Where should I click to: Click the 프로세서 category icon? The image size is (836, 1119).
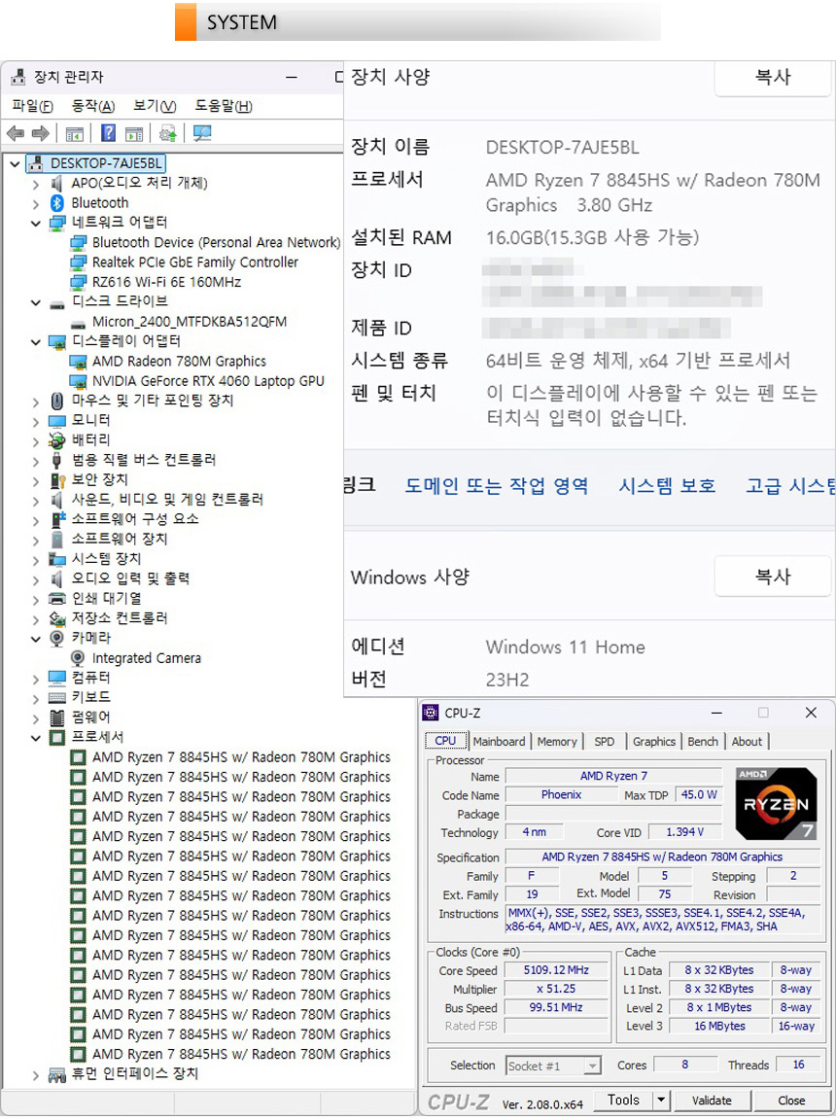(x=57, y=737)
